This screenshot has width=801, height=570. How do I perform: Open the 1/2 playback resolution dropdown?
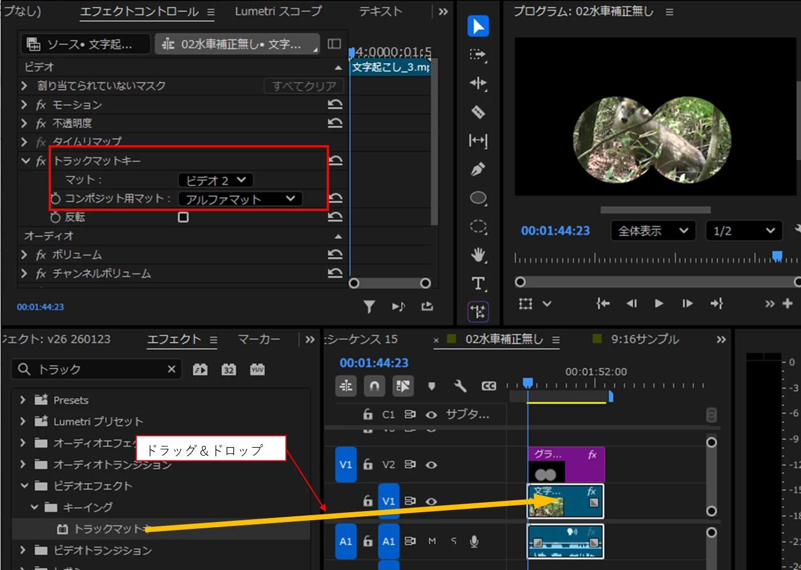(x=744, y=231)
